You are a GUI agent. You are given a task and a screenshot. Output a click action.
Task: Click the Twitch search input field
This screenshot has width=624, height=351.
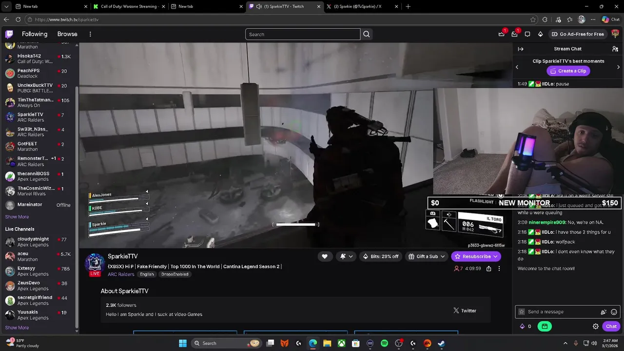303,34
